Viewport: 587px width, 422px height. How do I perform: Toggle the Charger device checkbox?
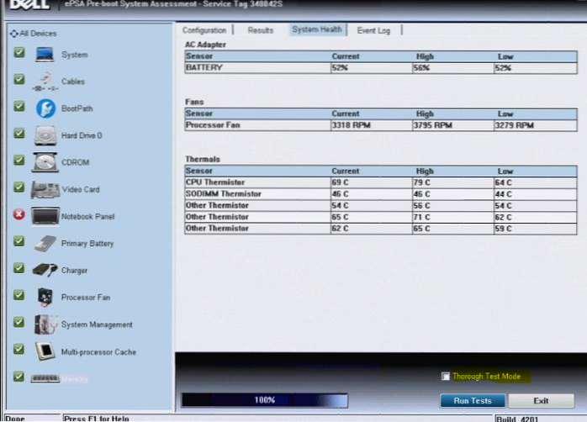point(19,270)
